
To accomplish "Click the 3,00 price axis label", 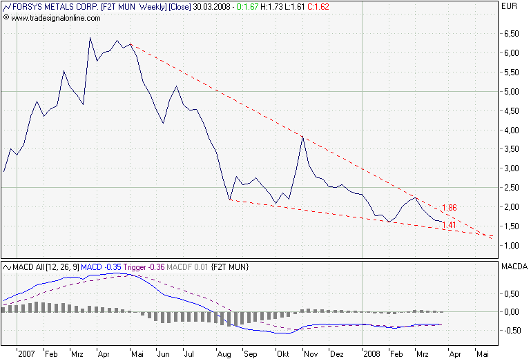I will 512,168.
